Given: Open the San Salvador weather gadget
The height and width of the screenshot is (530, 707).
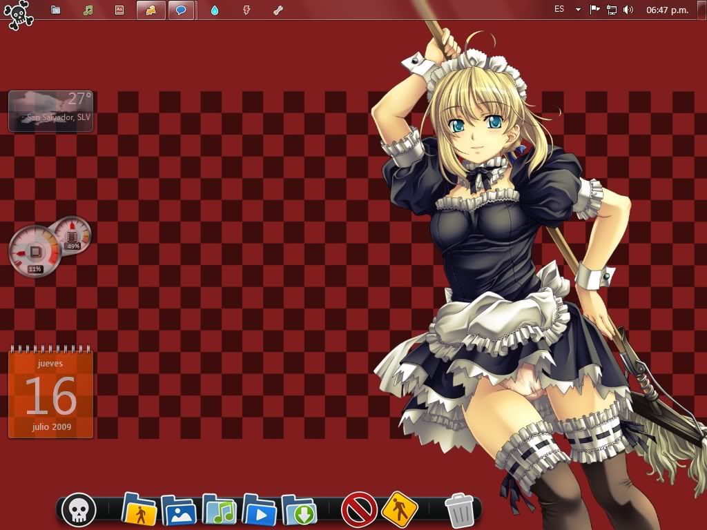Looking at the screenshot, I should (50, 111).
